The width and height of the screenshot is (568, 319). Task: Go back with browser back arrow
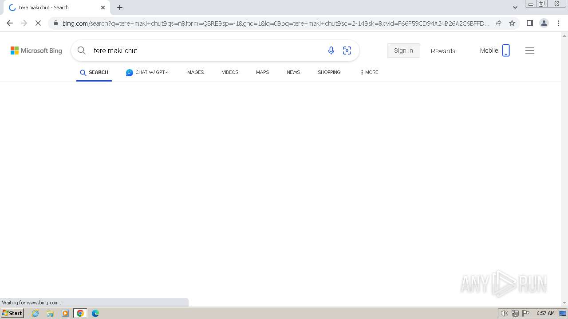pos(10,23)
